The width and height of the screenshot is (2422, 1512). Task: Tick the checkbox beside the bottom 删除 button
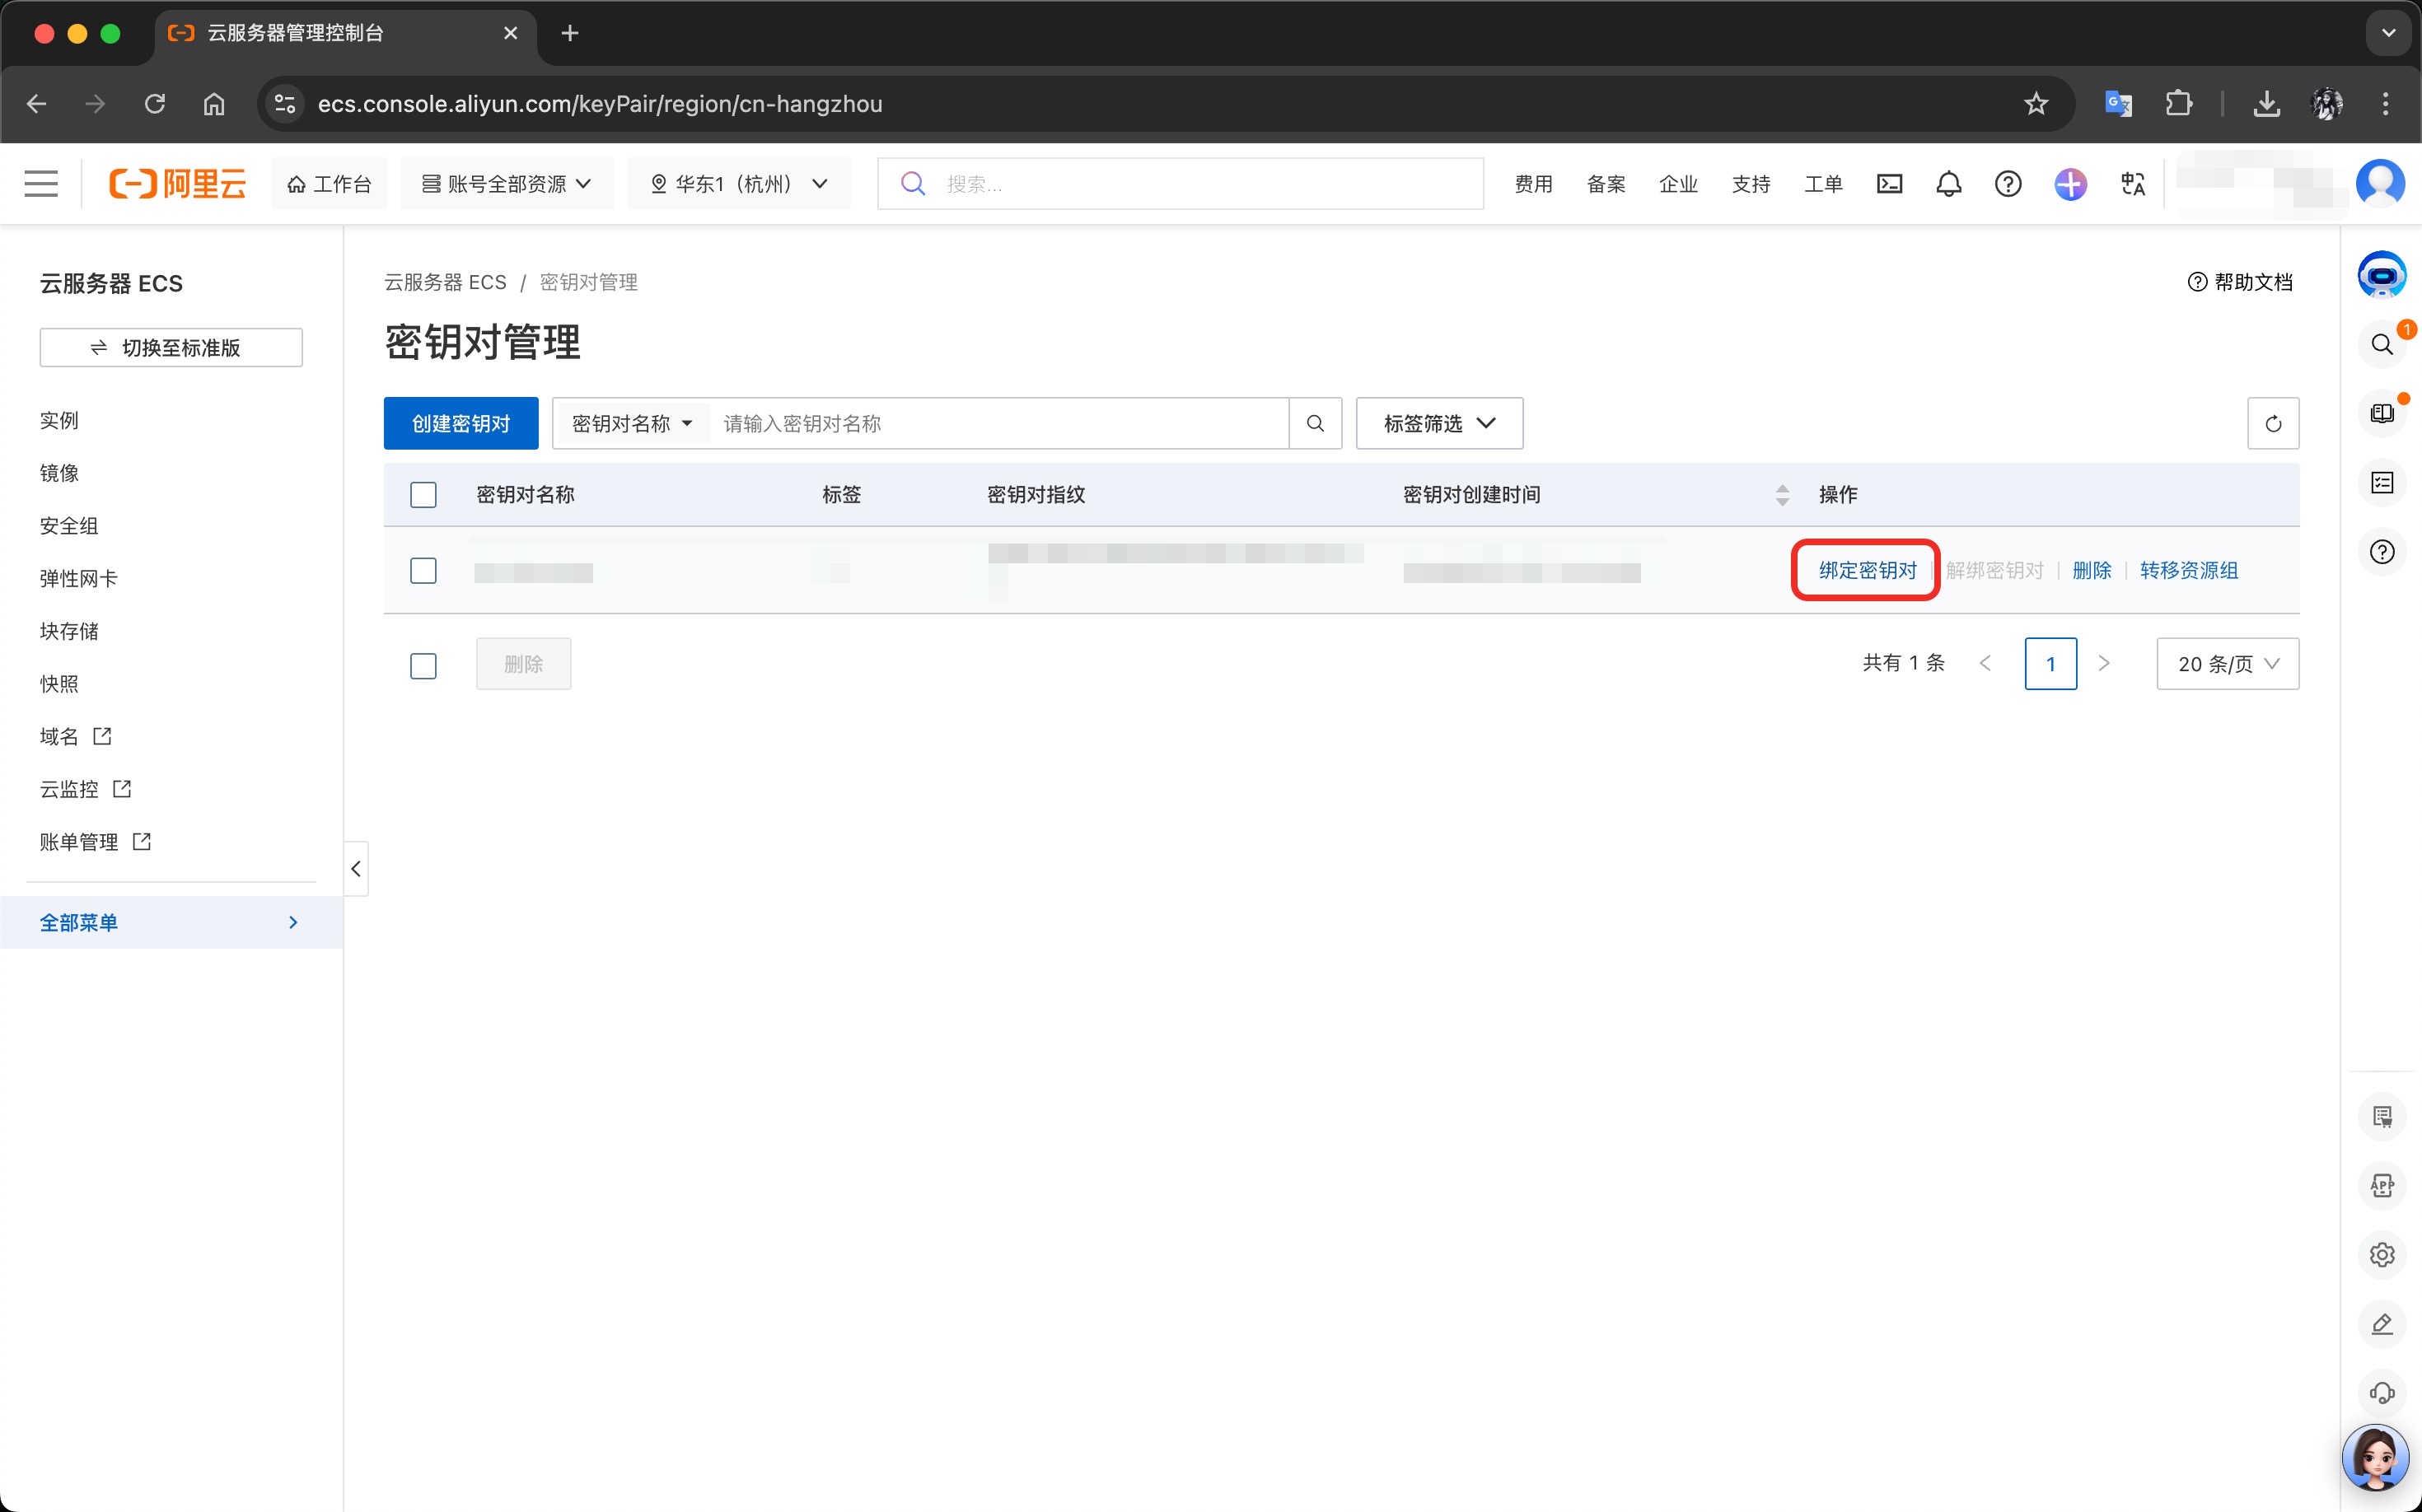(423, 665)
